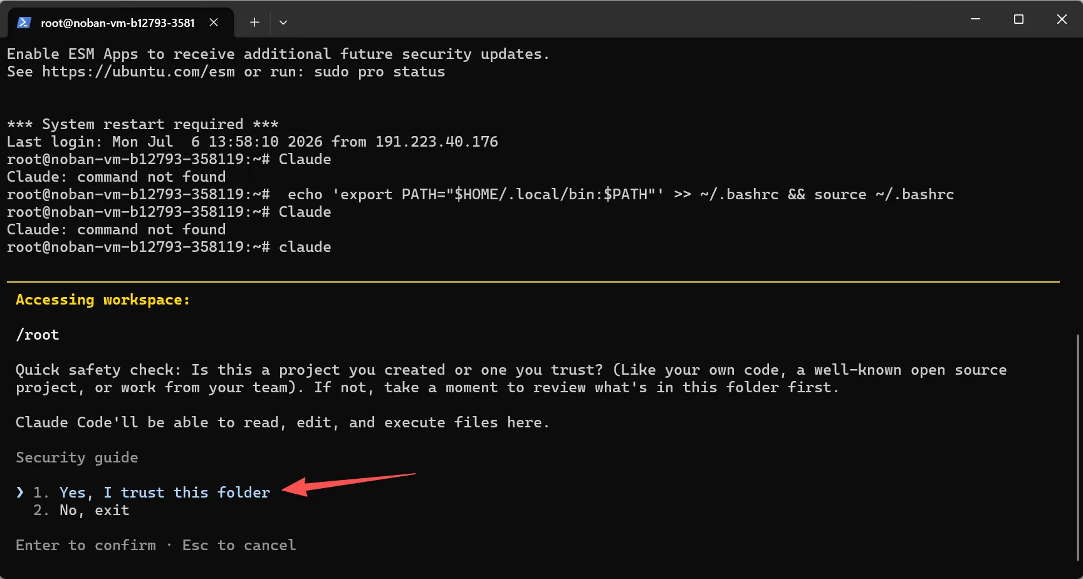Open a new tab with plus button

click(254, 23)
